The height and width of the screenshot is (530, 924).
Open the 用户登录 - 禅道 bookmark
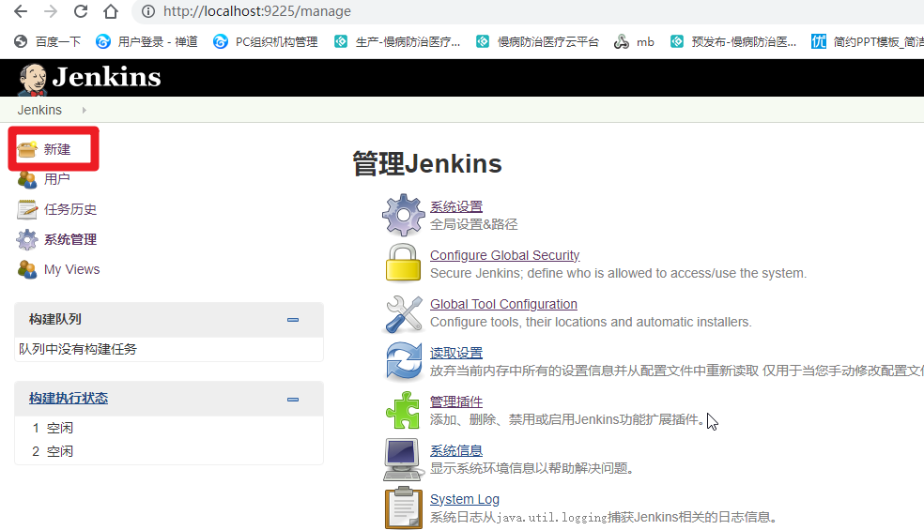[x=146, y=42]
